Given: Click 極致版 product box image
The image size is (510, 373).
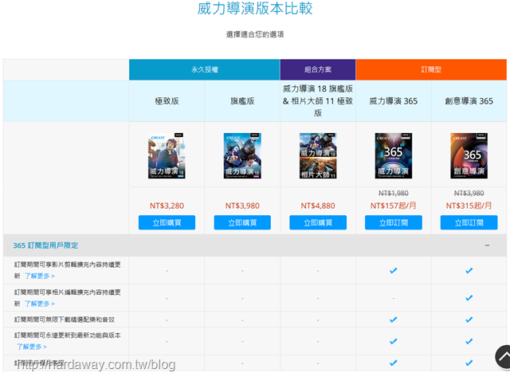Looking at the screenshot, I should (x=167, y=155).
